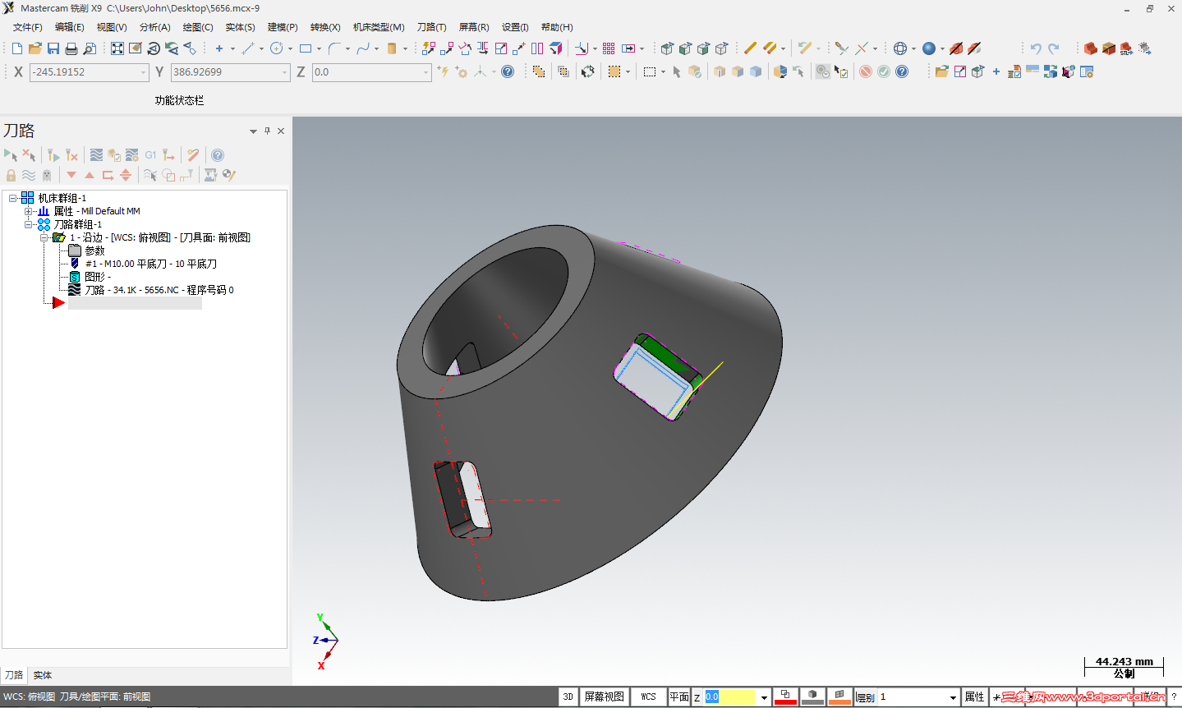The height and width of the screenshot is (708, 1182).
Task: Click the Fit to screen icon
Action: [x=117, y=48]
